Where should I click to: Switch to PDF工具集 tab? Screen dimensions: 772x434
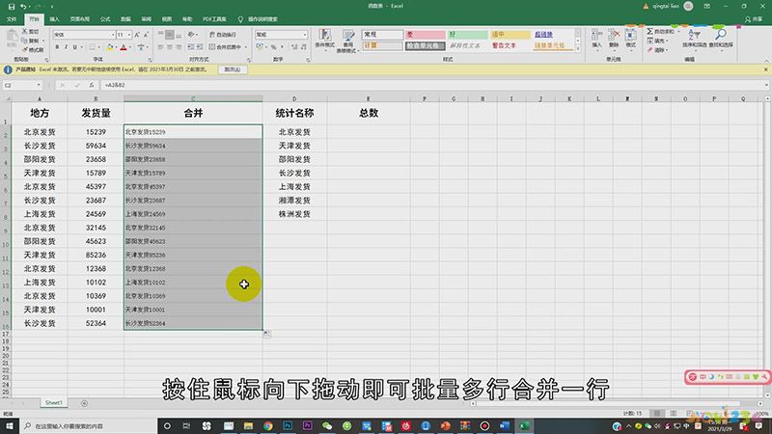[214, 19]
